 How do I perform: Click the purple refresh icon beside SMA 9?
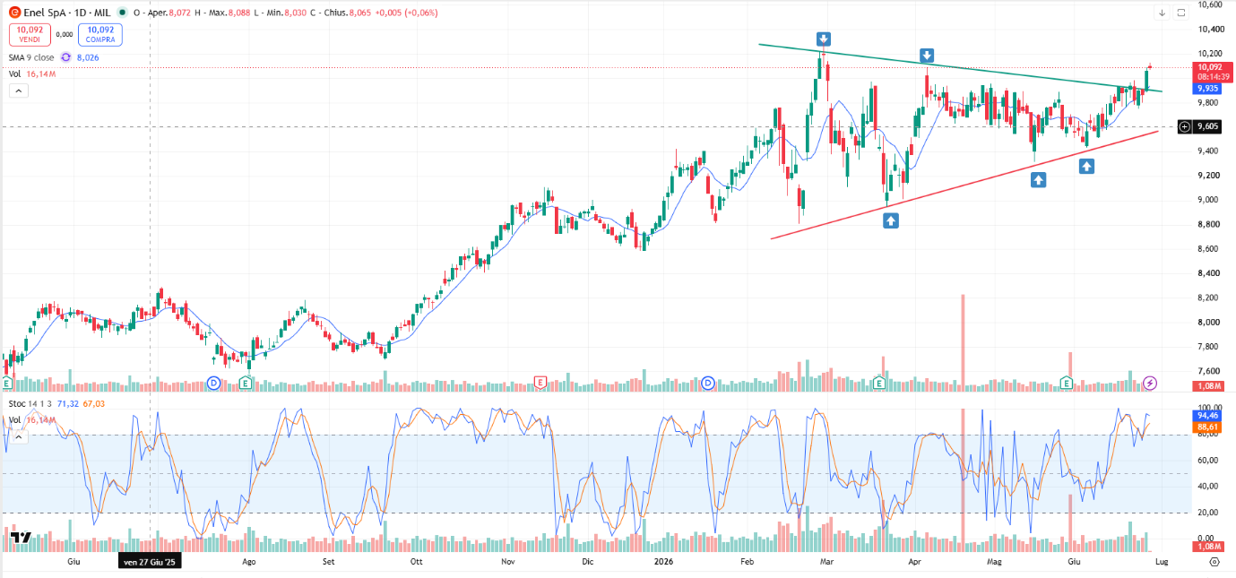(x=65, y=57)
